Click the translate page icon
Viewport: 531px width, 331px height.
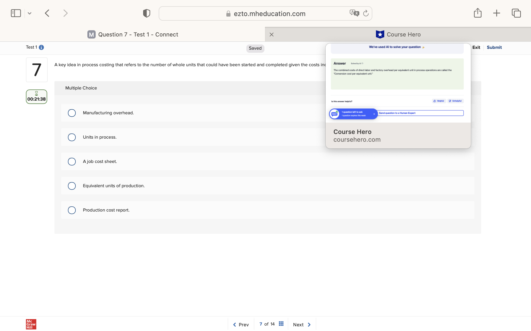tap(354, 13)
